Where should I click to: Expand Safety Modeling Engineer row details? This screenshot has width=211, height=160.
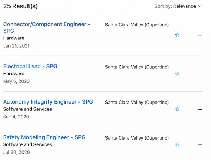point(200,145)
